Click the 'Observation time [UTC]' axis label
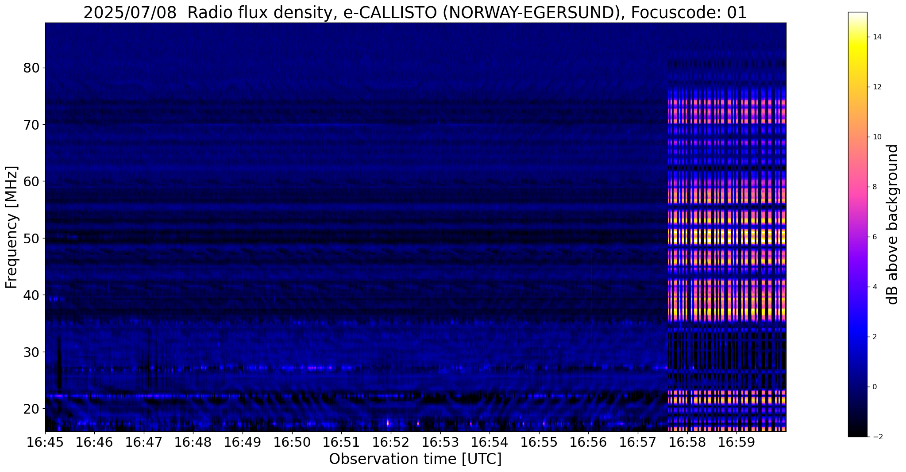The image size is (906, 472). coord(415,459)
